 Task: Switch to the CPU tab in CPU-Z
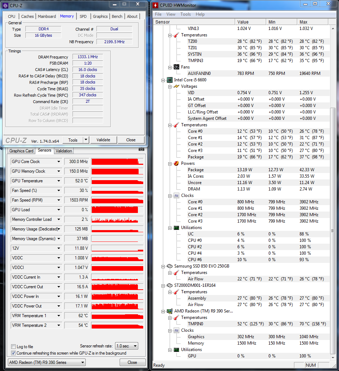pos(11,16)
